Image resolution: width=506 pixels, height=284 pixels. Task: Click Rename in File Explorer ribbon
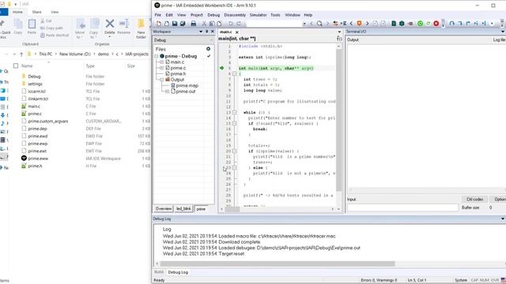coord(124,27)
